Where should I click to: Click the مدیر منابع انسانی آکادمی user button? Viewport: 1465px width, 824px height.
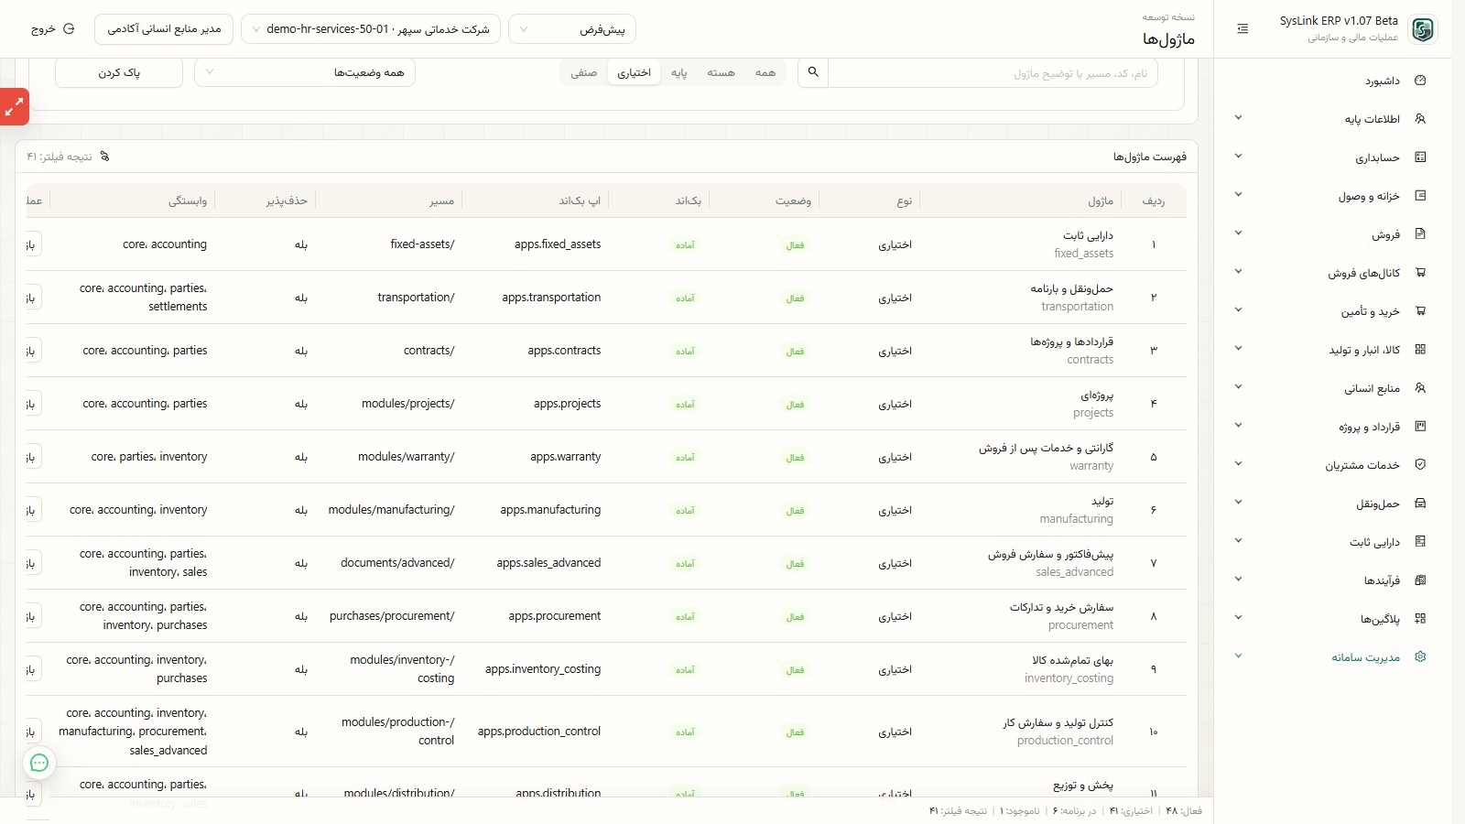164,29
